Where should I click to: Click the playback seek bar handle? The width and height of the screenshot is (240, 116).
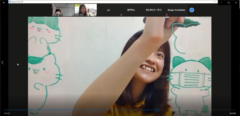click(158, 110)
